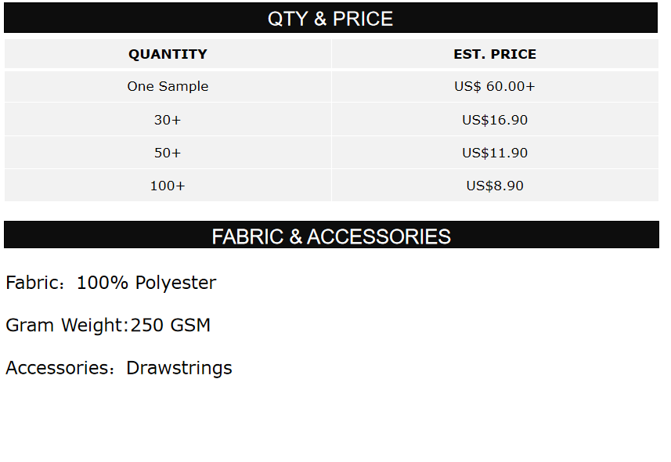Click the US$ 60.00+ price cell
This screenshot has width=671, height=462.
click(495, 86)
